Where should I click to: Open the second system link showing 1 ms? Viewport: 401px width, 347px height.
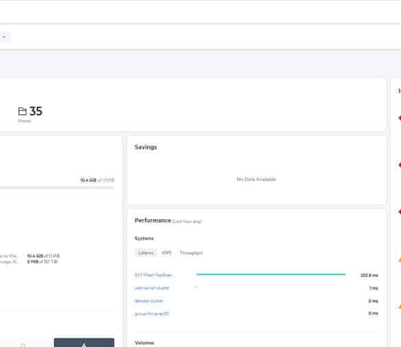[152, 288]
